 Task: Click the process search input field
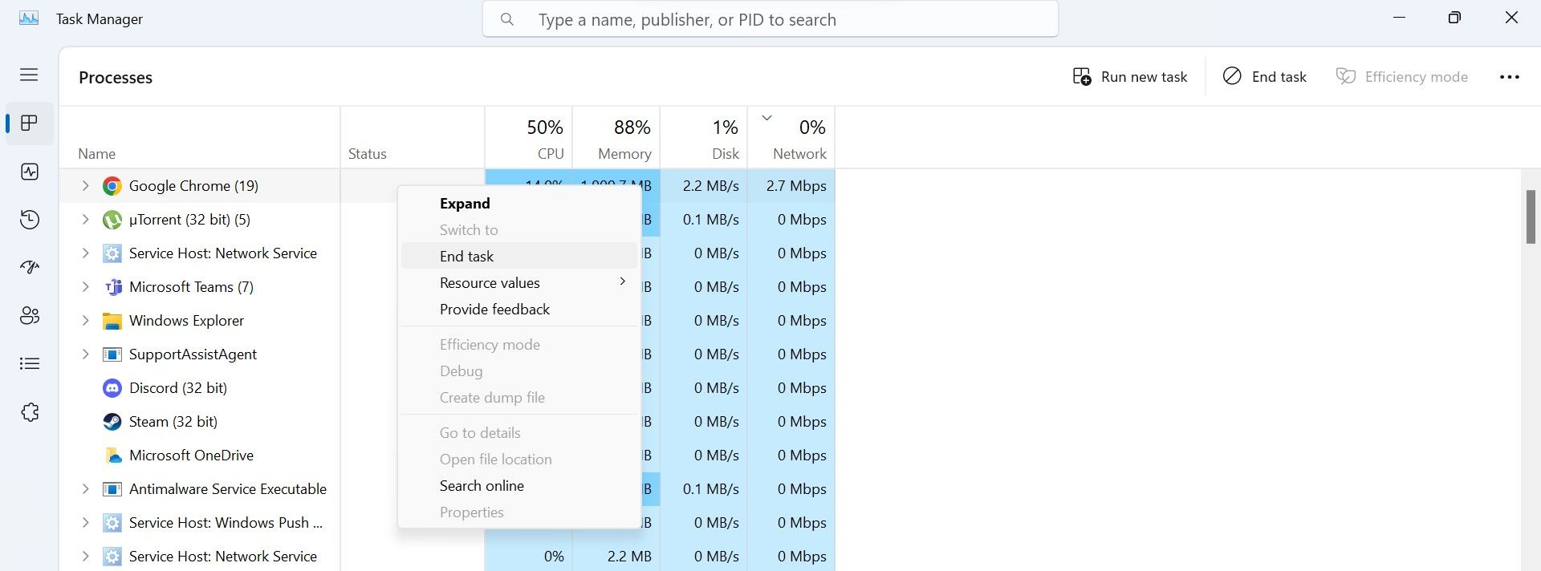pyautogui.click(x=770, y=19)
